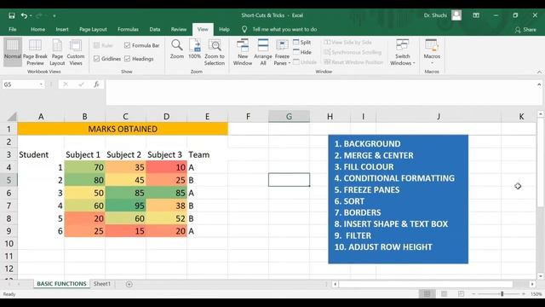Open the Home tab
Image resolution: width=545 pixels, height=307 pixels.
(37, 29)
